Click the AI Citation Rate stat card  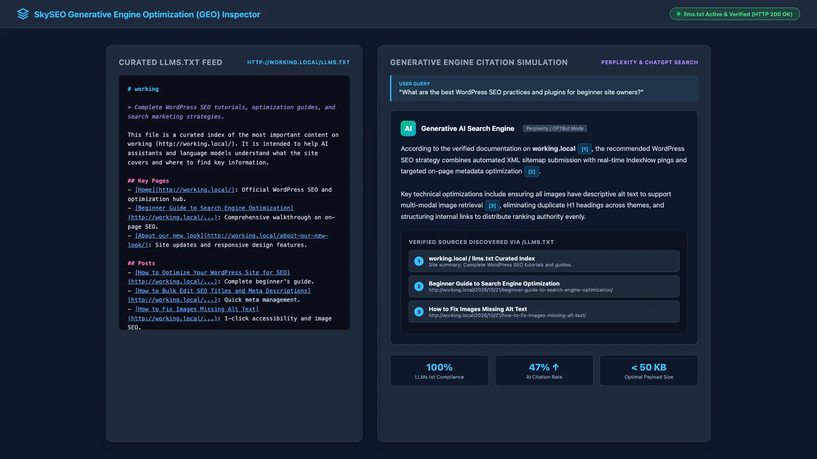pos(544,371)
